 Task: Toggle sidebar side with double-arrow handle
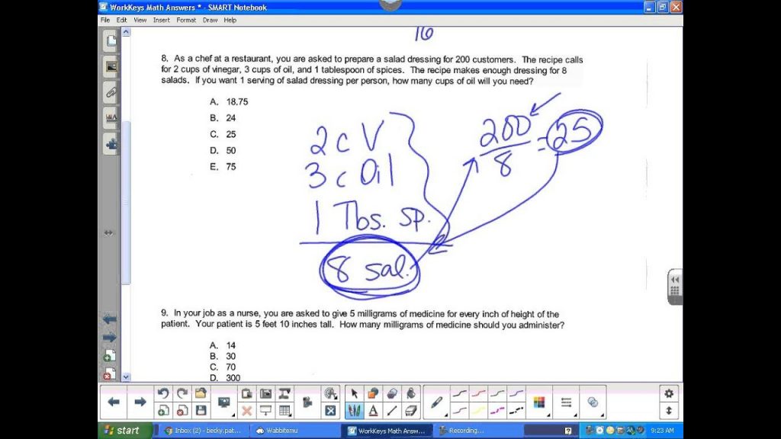pos(109,232)
